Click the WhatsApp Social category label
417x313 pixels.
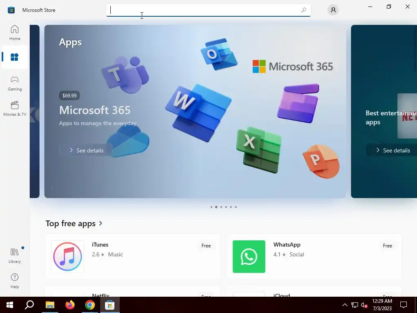coord(296,254)
